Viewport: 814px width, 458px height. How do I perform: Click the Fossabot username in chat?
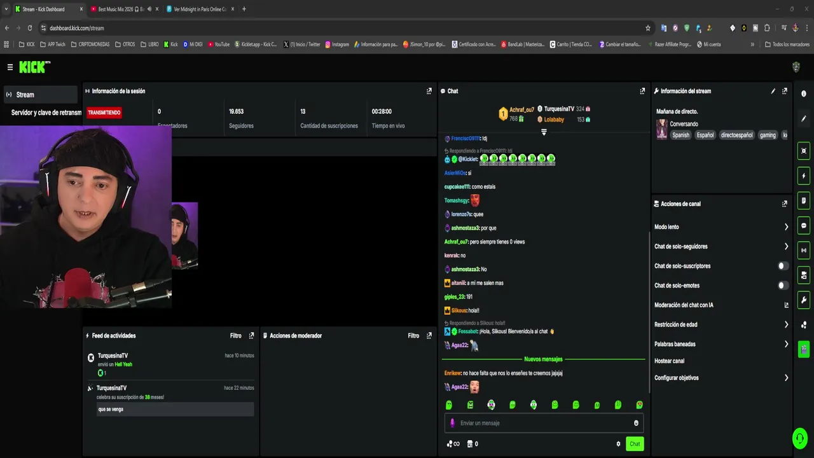[468, 331]
